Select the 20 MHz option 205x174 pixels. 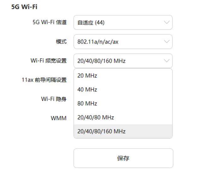coord(87,76)
